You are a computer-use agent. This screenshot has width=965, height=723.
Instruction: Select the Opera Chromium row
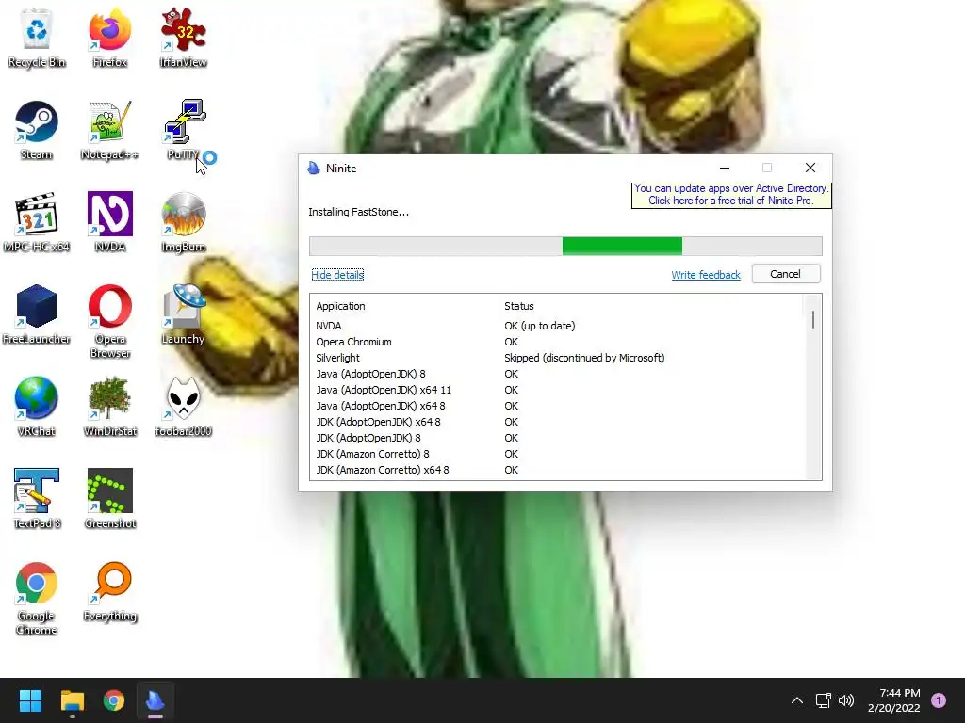(x=557, y=342)
